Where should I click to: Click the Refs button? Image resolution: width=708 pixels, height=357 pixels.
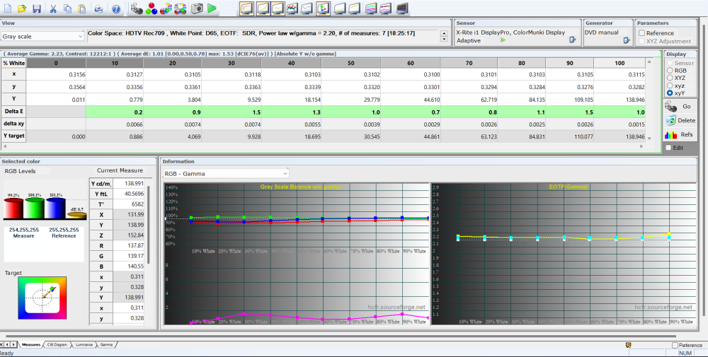679,134
